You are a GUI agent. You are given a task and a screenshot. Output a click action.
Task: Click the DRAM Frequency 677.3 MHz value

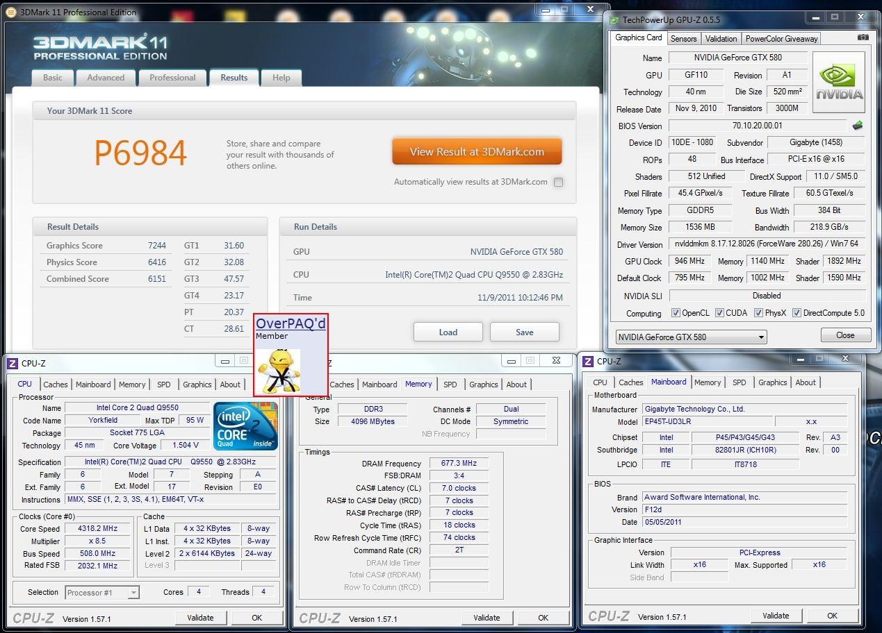tap(459, 463)
